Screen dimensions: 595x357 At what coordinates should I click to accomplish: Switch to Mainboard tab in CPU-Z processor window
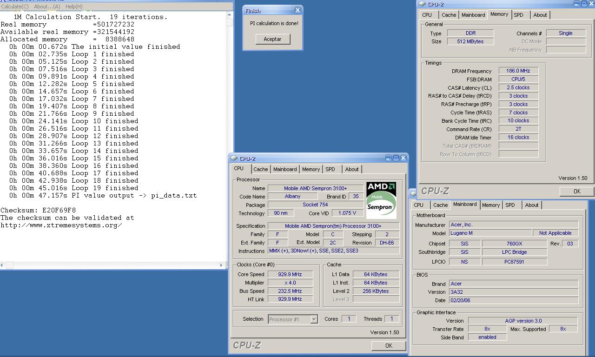285,169
